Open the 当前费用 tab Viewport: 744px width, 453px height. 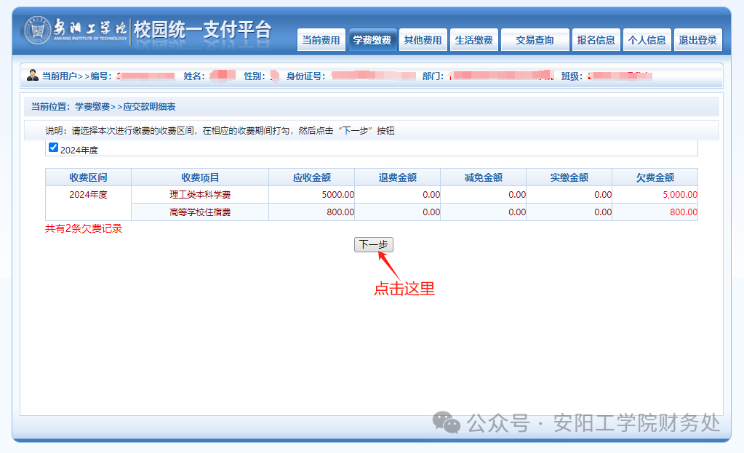click(x=321, y=41)
